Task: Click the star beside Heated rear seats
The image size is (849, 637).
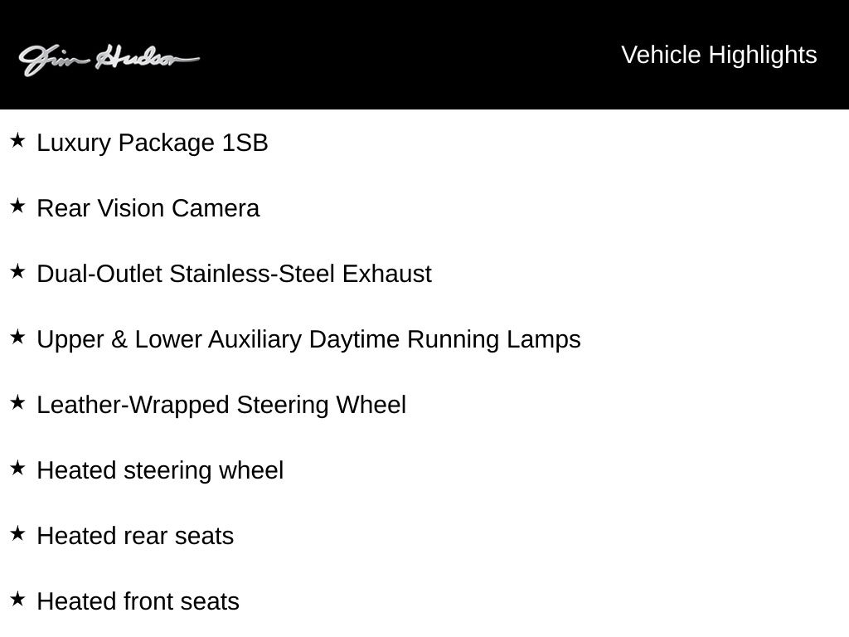Action: (x=17, y=533)
